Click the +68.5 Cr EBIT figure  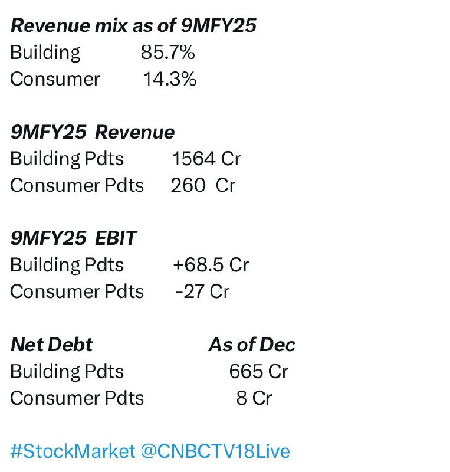(x=211, y=265)
